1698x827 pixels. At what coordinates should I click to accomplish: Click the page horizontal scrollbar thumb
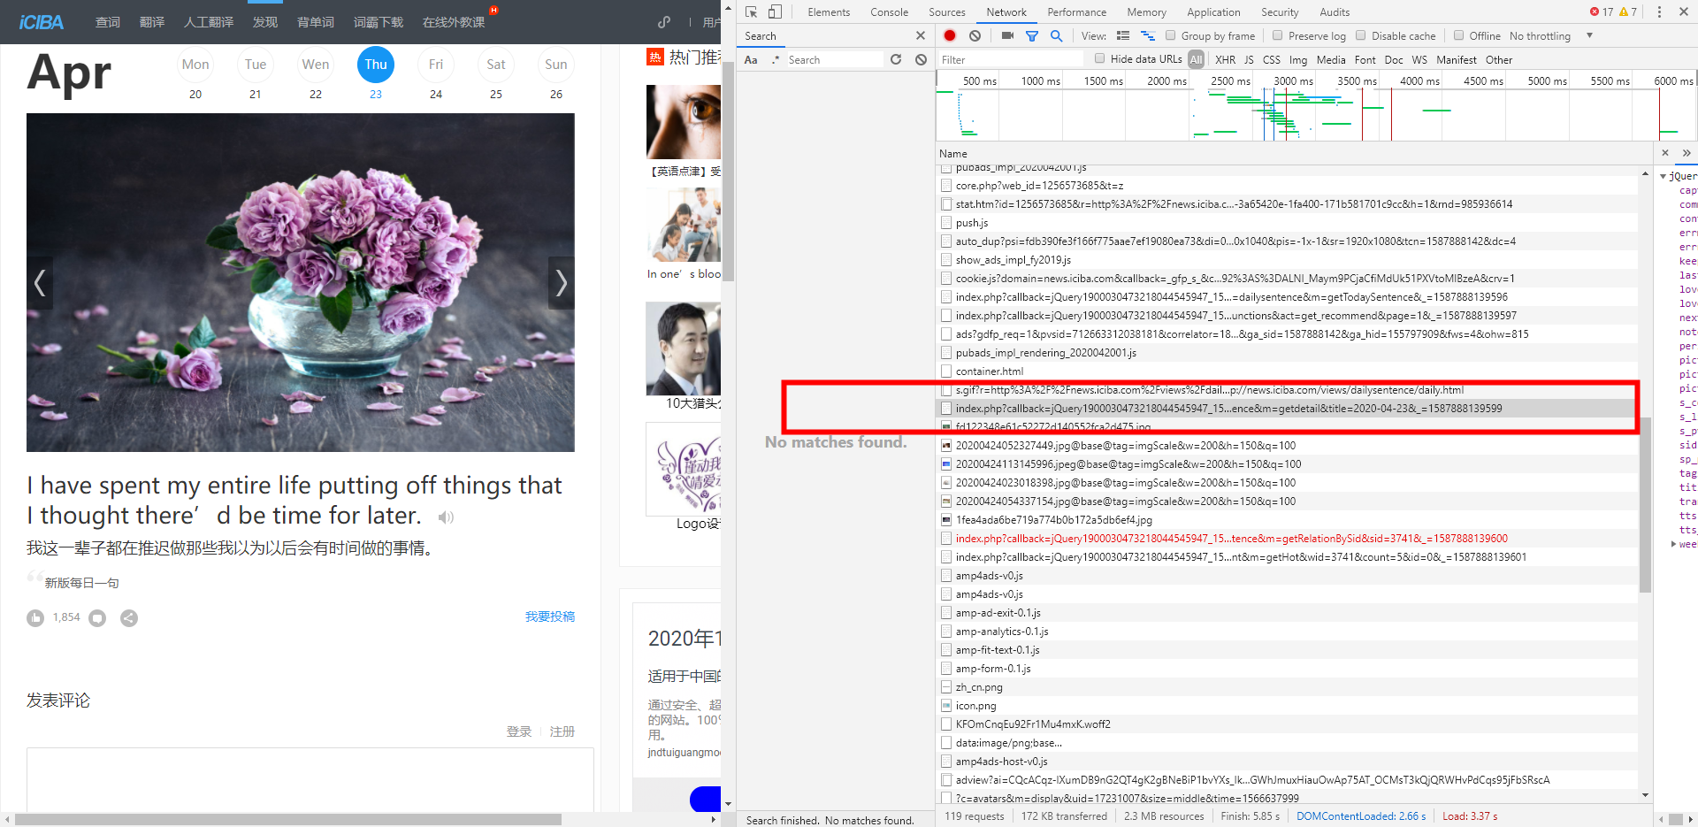(288, 819)
